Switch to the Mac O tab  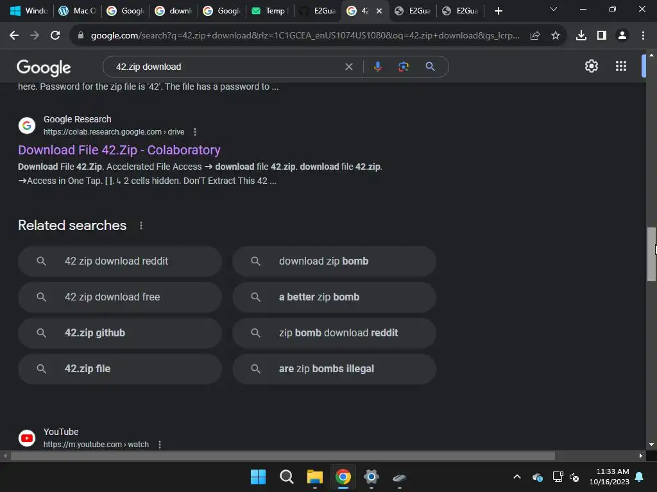(77, 11)
